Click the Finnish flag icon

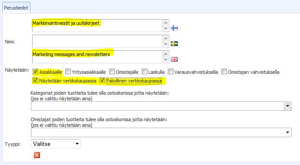pyautogui.click(x=174, y=28)
